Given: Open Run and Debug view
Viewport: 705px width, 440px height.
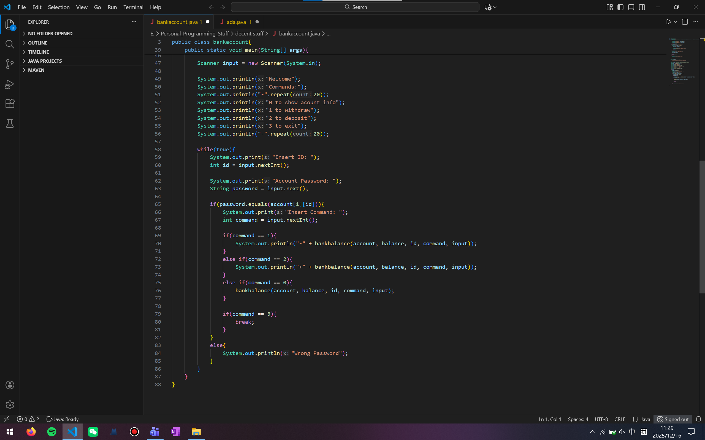Looking at the screenshot, I should click(x=10, y=84).
